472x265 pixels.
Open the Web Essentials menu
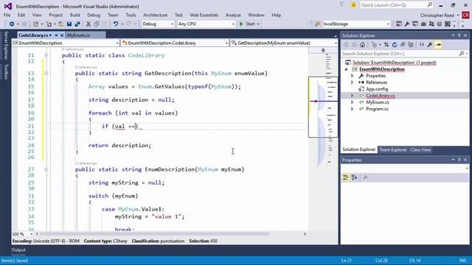(x=204, y=15)
